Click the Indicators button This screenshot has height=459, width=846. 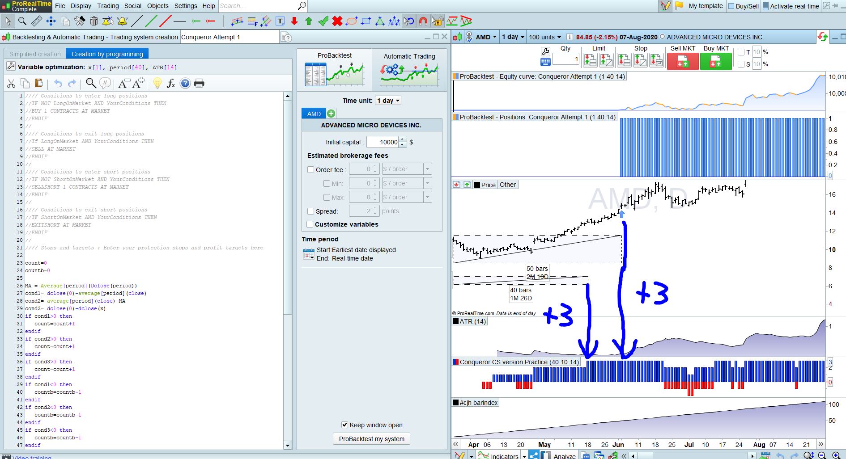(499, 456)
